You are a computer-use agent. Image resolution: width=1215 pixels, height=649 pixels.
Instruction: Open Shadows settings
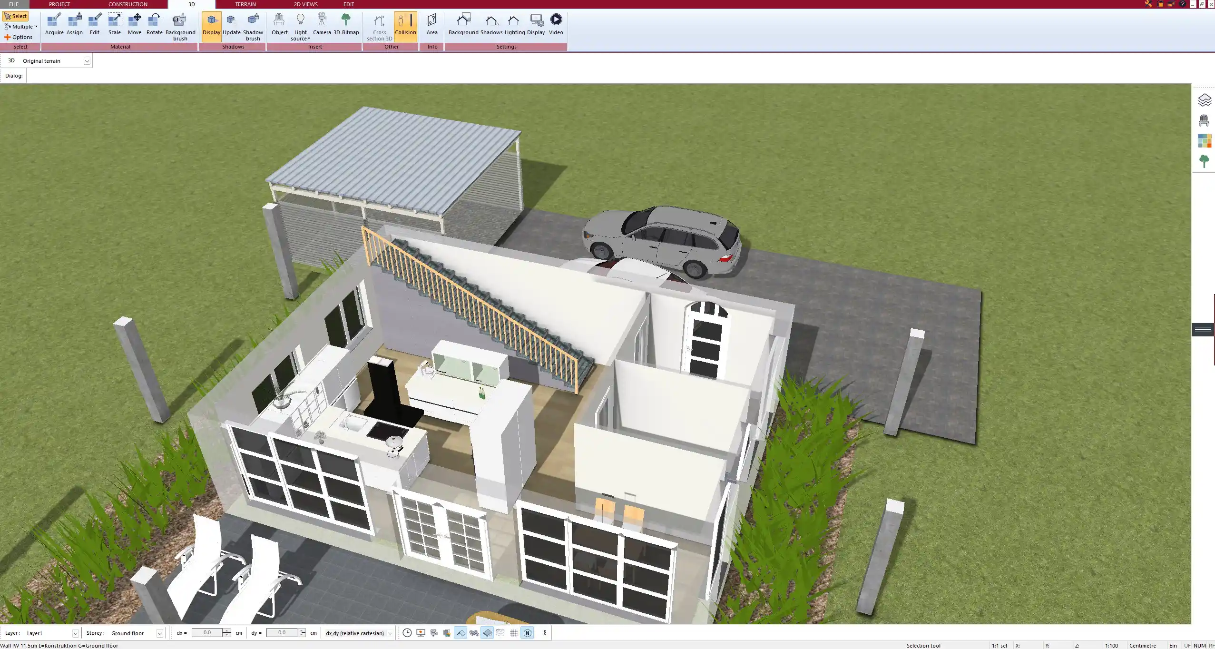click(x=491, y=24)
